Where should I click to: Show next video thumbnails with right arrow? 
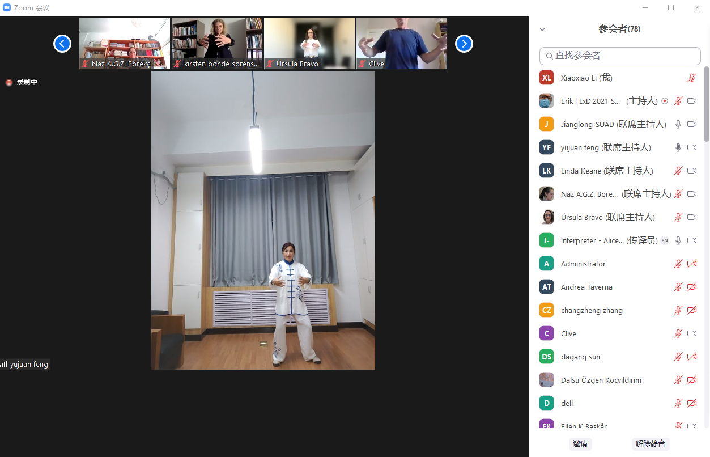point(464,44)
